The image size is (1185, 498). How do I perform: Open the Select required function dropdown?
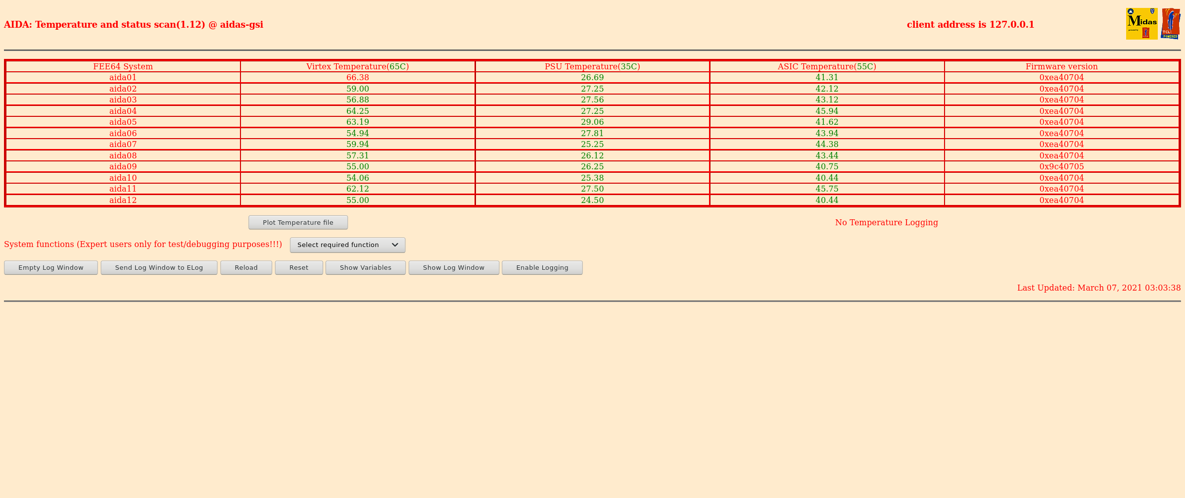(347, 245)
